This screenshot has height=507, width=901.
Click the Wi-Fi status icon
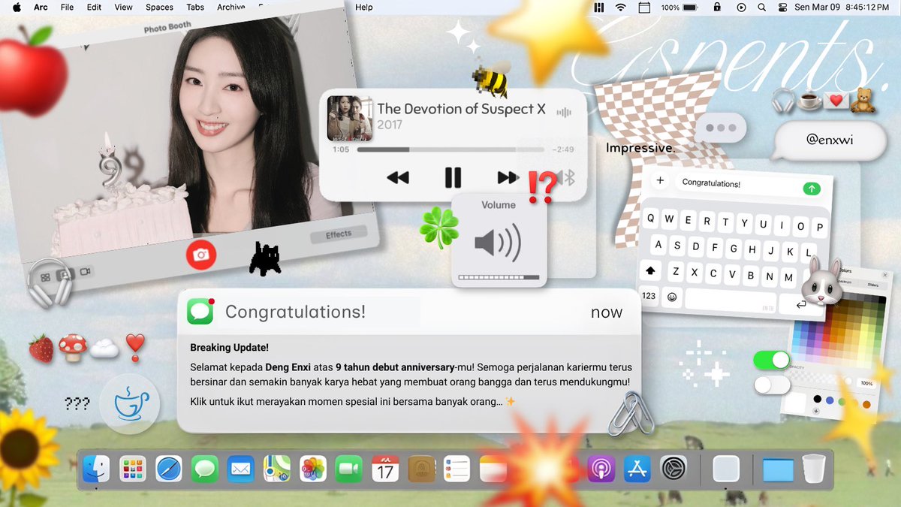pos(620,8)
